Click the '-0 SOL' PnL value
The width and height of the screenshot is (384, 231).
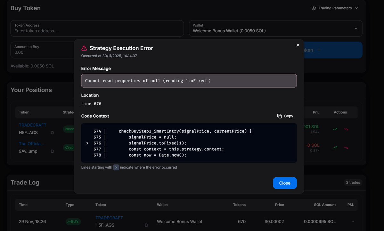pos(312,145)
